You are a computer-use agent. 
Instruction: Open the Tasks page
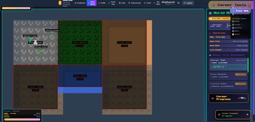point(122,3)
